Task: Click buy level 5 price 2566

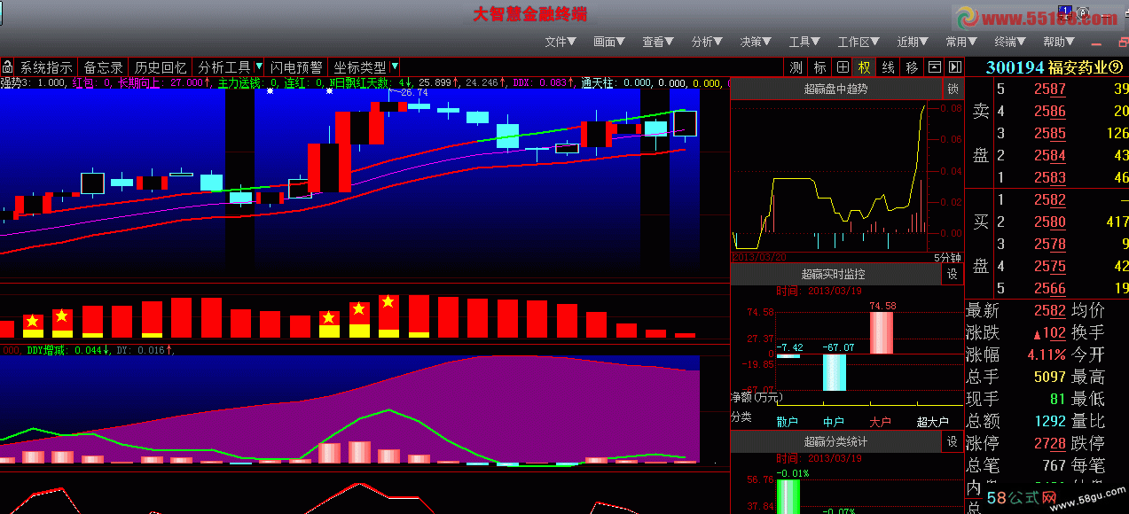Action: (1049, 288)
